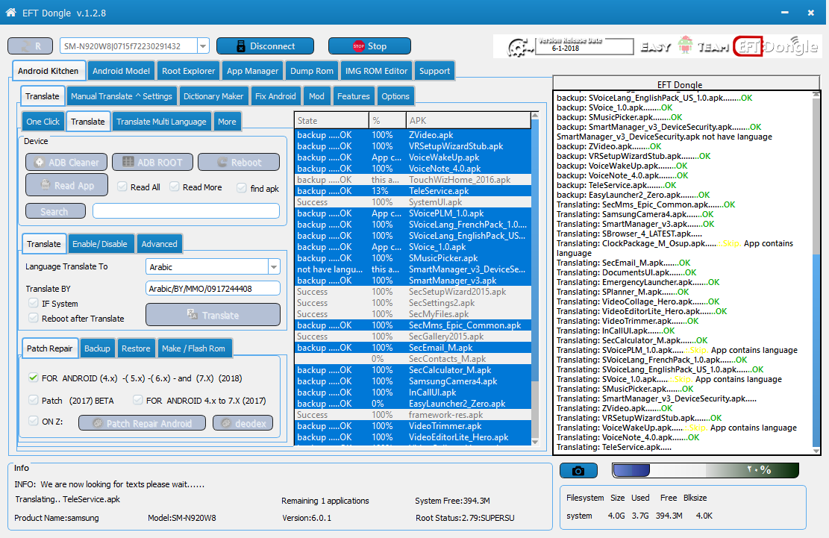The width and height of the screenshot is (829, 538).
Task: Switch to Dump Rom tab
Action: tap(312, 71)
